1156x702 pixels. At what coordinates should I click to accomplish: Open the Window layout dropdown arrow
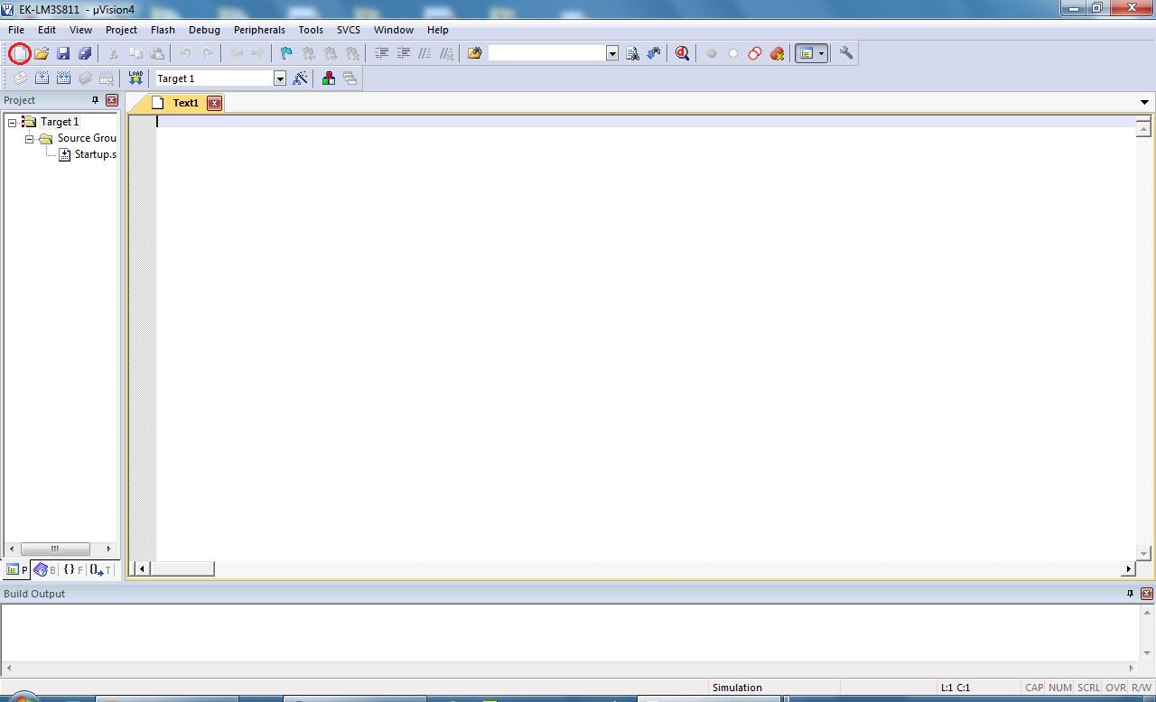[x=821, y=53]
